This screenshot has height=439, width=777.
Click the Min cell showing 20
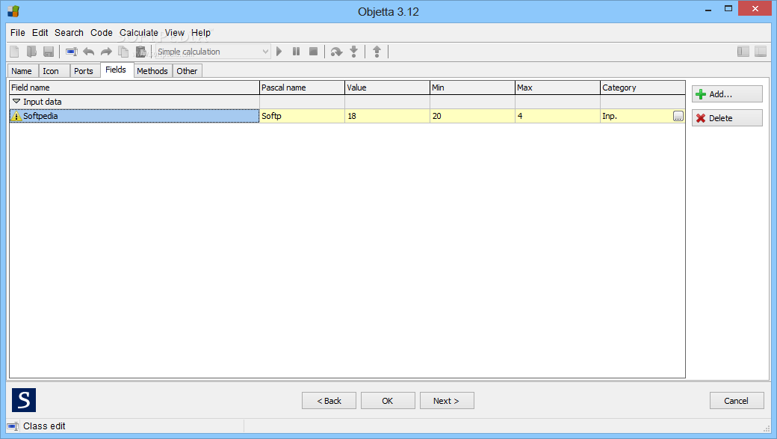472,116
